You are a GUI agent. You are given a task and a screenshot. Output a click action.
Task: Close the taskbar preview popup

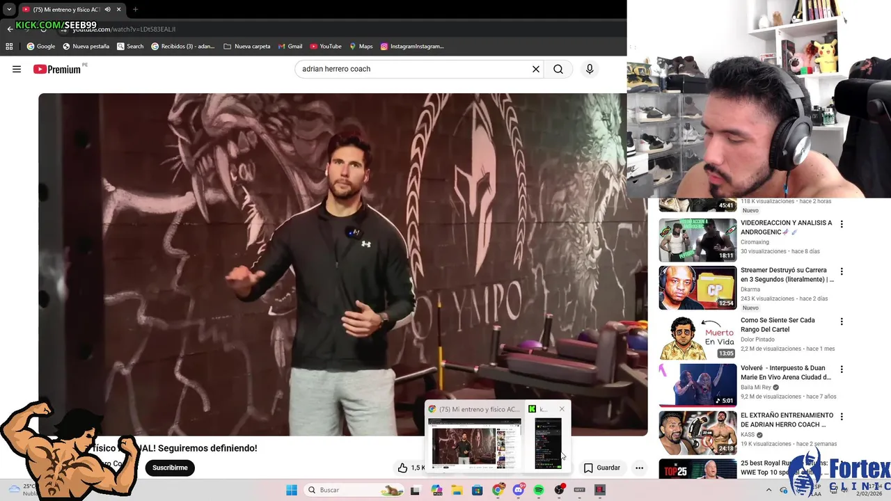(562, 409)
